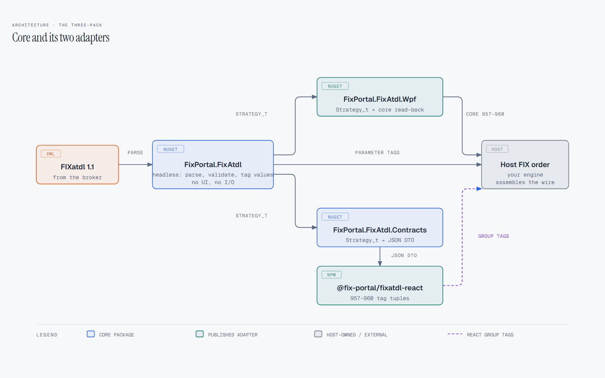This screenshot has width=605, height=378.
Task: Click the REACT GROUP TAGS legend text
Action: click(490, 335)
